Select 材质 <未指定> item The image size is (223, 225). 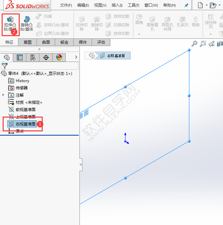point(25,102)
